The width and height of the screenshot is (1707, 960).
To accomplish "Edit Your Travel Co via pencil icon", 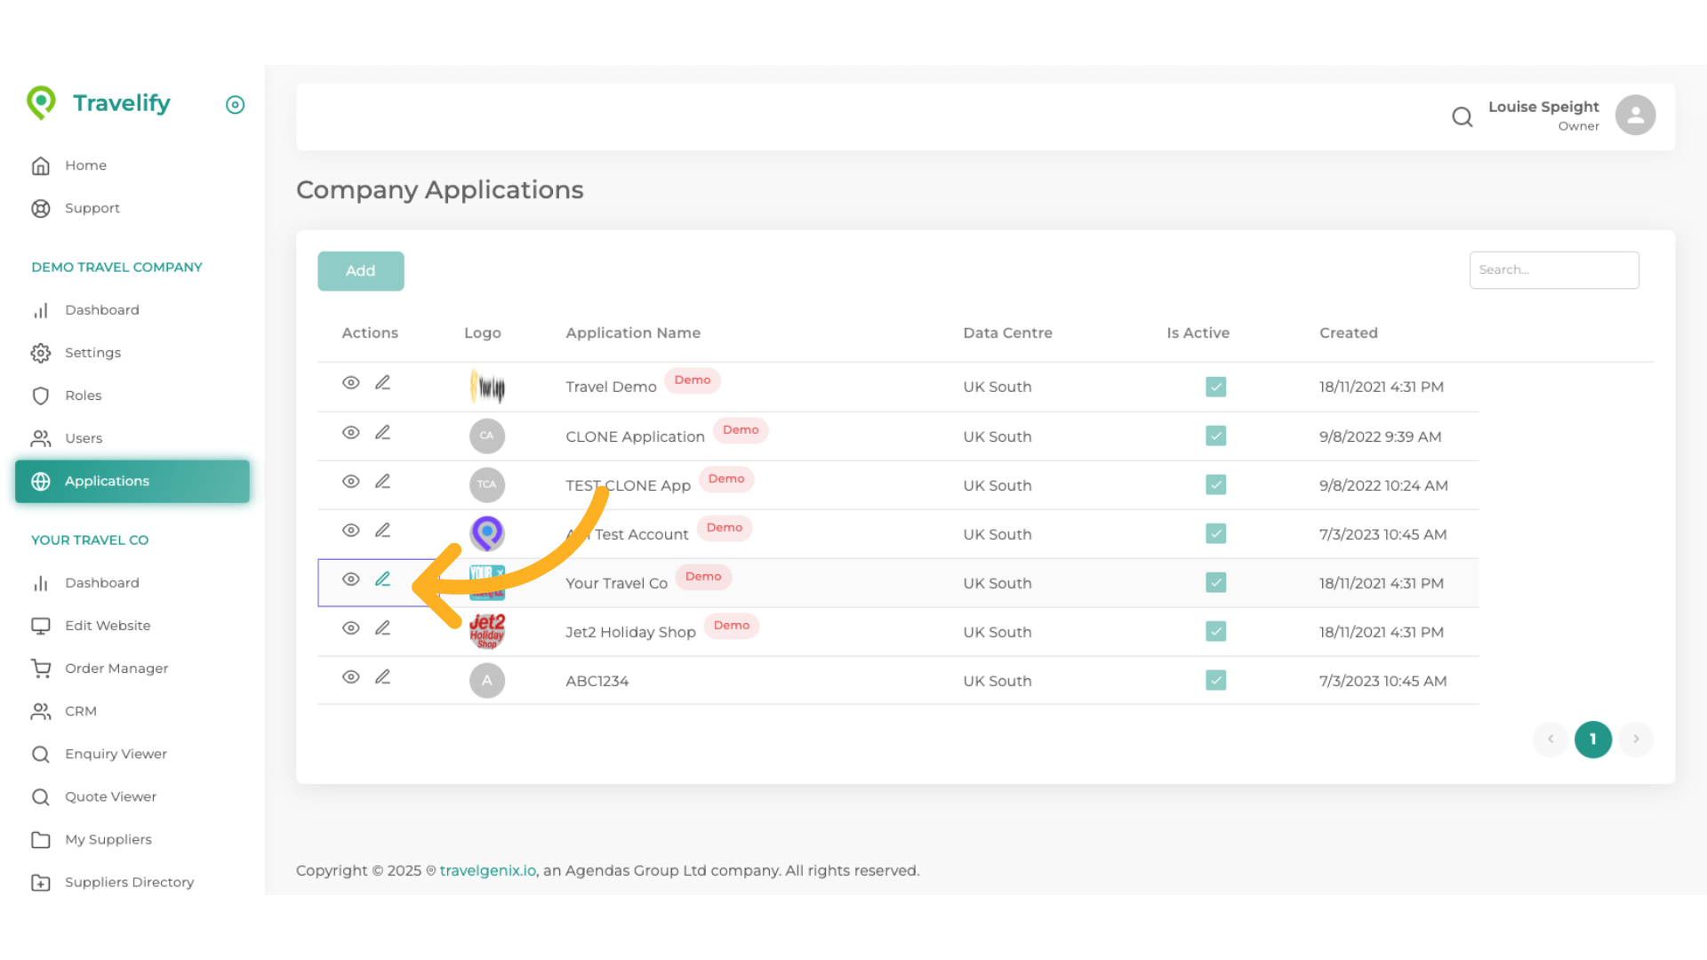I will pos(383,579).
